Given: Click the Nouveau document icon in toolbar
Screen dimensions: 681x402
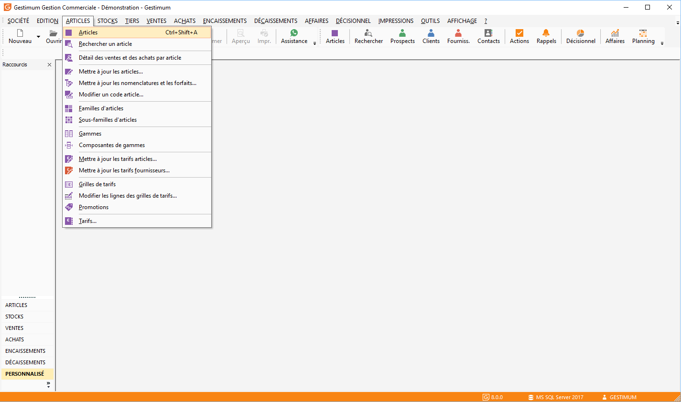Looking at the screenshot, I should [20, 33].
